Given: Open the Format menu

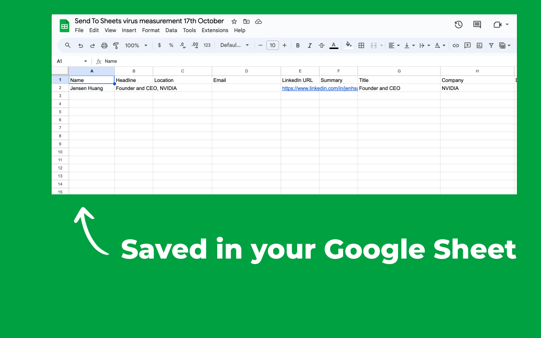Looking at the screenshot, I should coord(151,30).
